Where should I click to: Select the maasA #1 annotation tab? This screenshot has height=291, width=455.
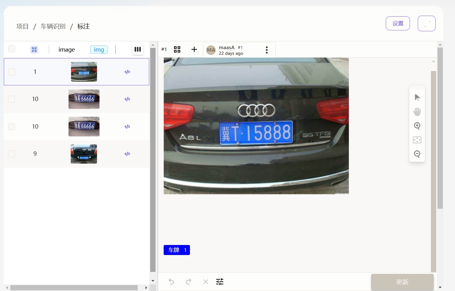pos(239,50)
